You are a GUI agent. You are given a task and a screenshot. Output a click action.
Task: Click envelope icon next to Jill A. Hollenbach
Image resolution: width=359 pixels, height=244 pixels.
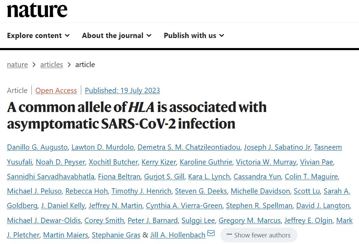(x=211, y=233)
